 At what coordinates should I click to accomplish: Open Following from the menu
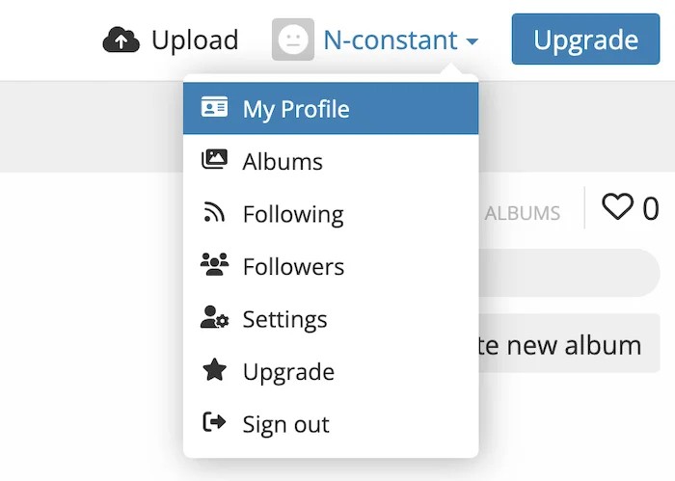[x=331, y=214]
